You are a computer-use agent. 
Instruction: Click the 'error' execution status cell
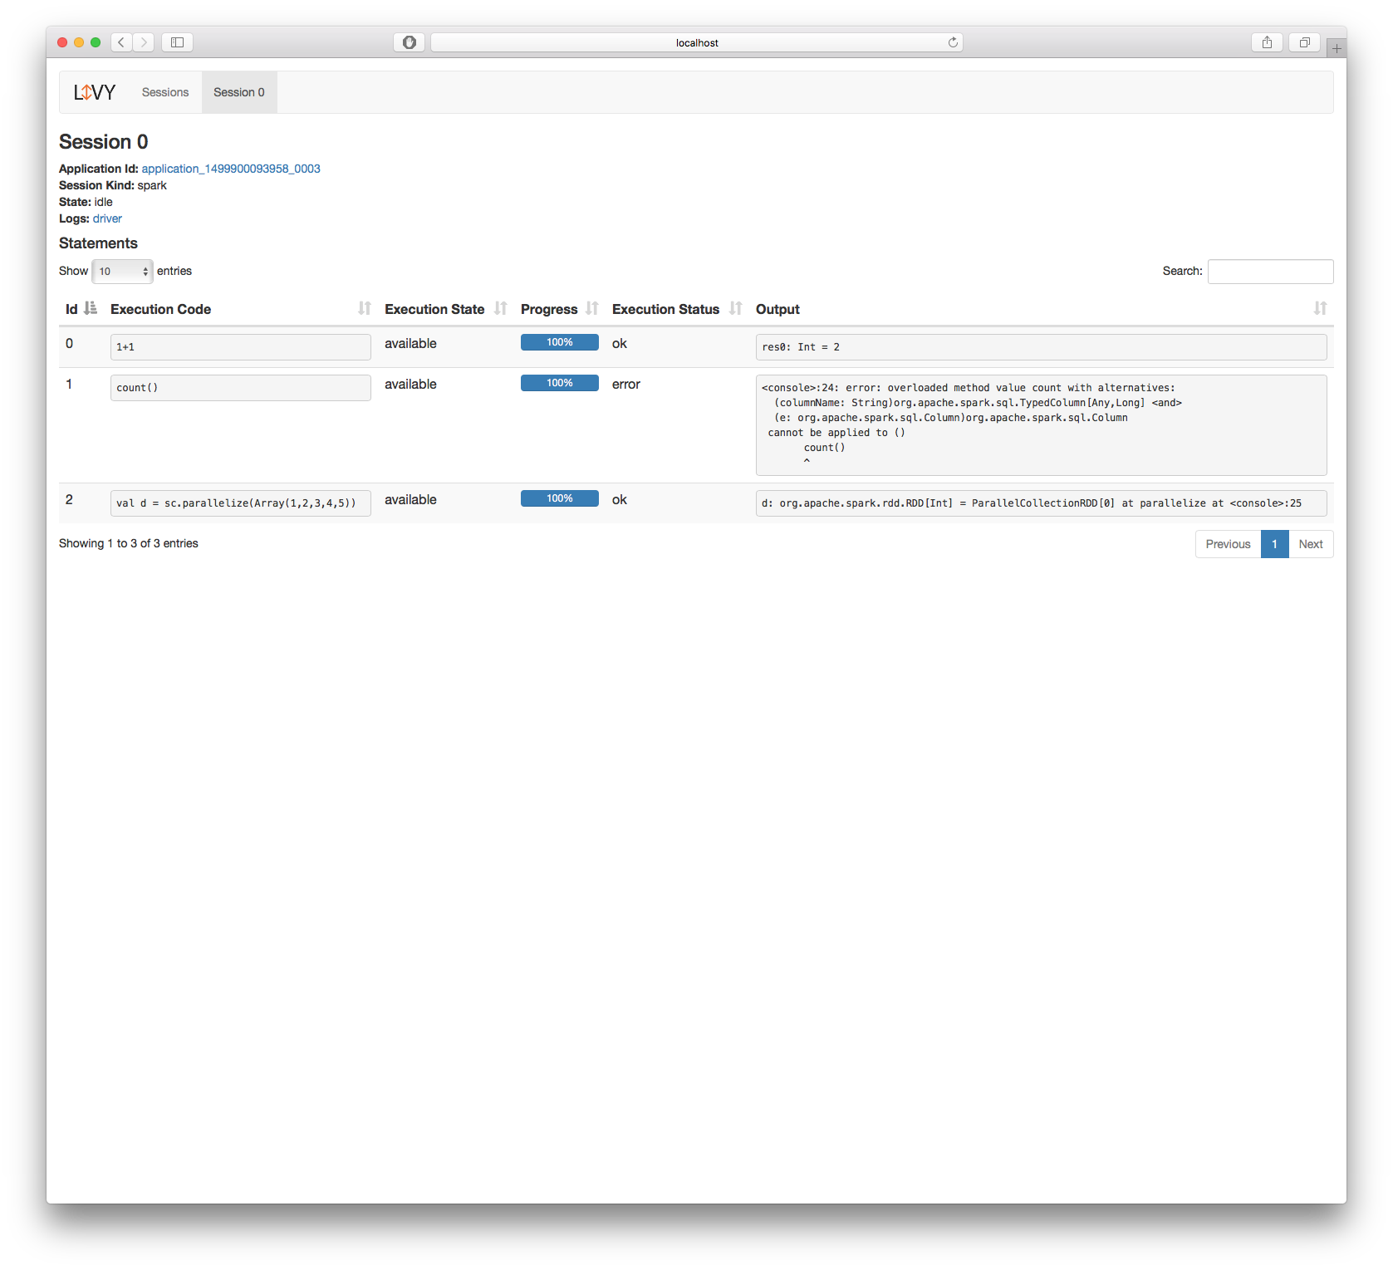(626, 385)
